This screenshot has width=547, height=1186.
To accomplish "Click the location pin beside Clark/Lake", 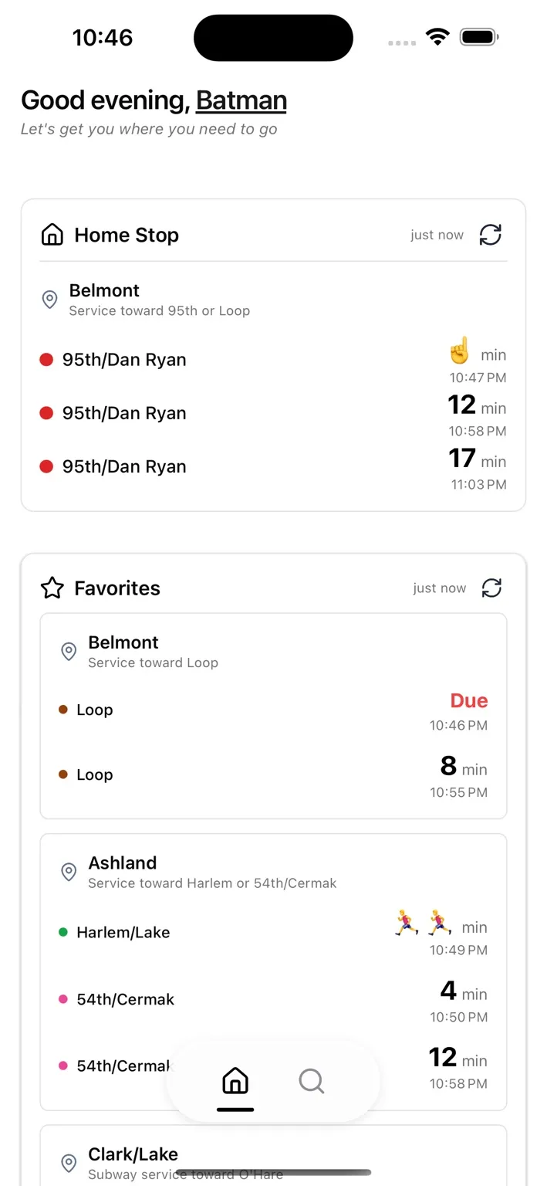I will point(68,1163).
